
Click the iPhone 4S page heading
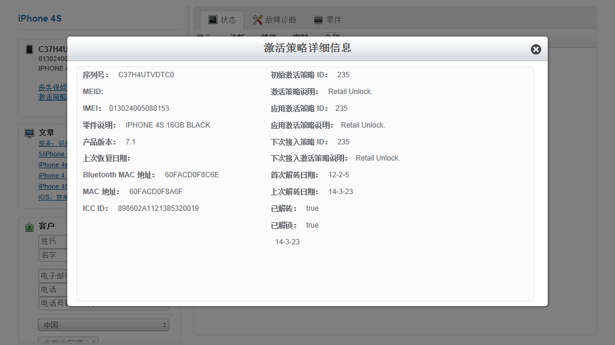coord(40,19)
